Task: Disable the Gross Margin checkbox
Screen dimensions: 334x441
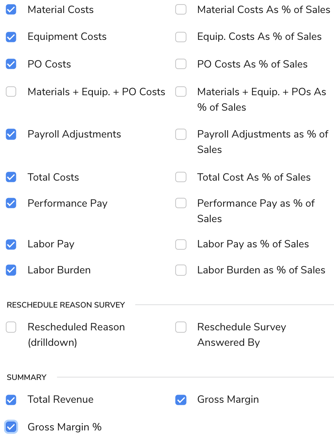Action: [x=181, y=400]
